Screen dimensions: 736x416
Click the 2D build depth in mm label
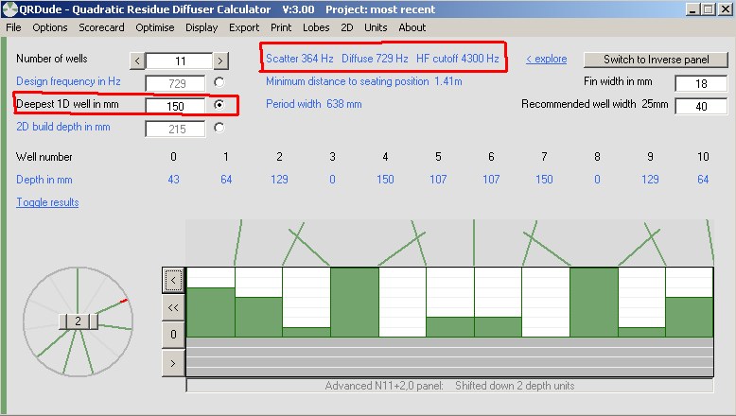point(62,127)
